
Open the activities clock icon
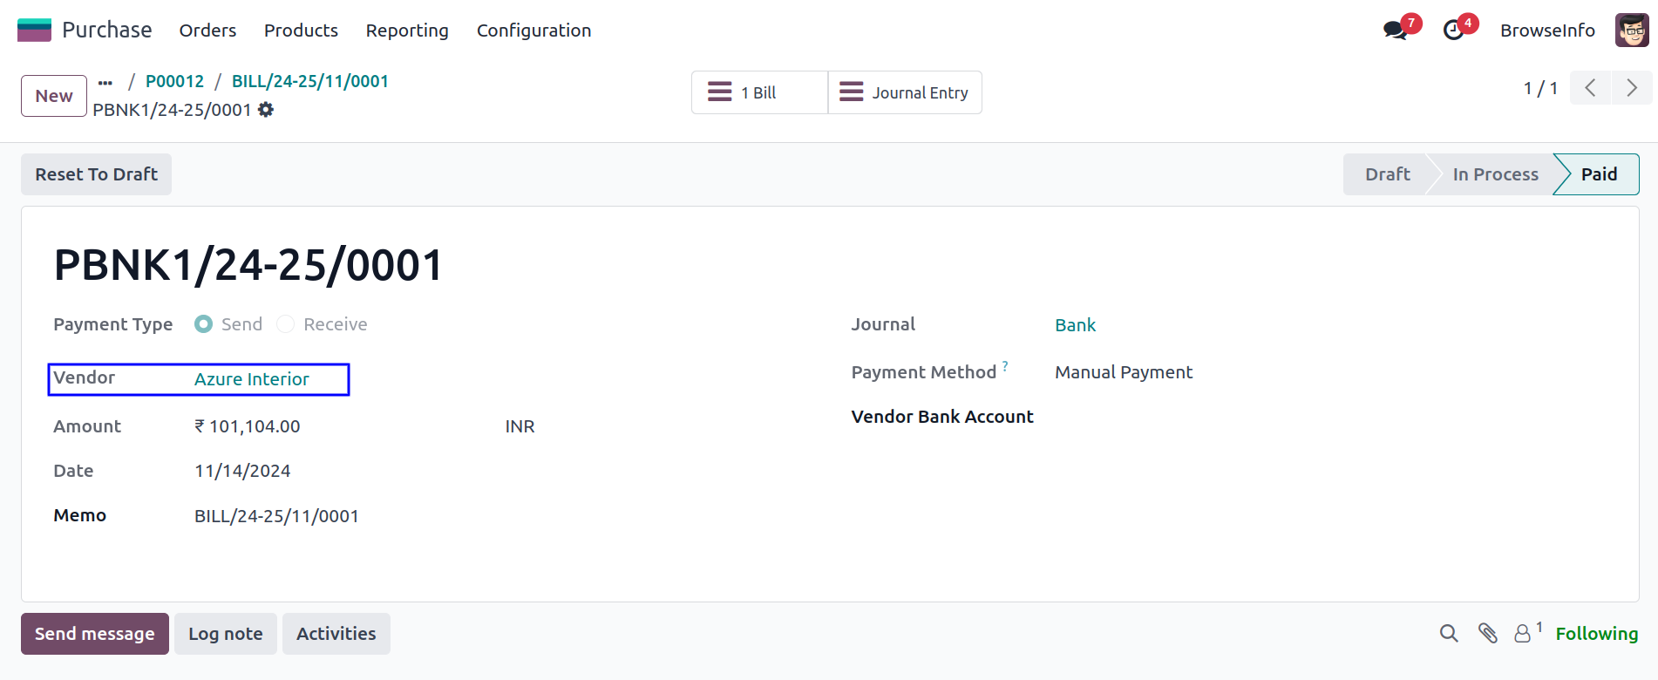tap(1453, 31)
